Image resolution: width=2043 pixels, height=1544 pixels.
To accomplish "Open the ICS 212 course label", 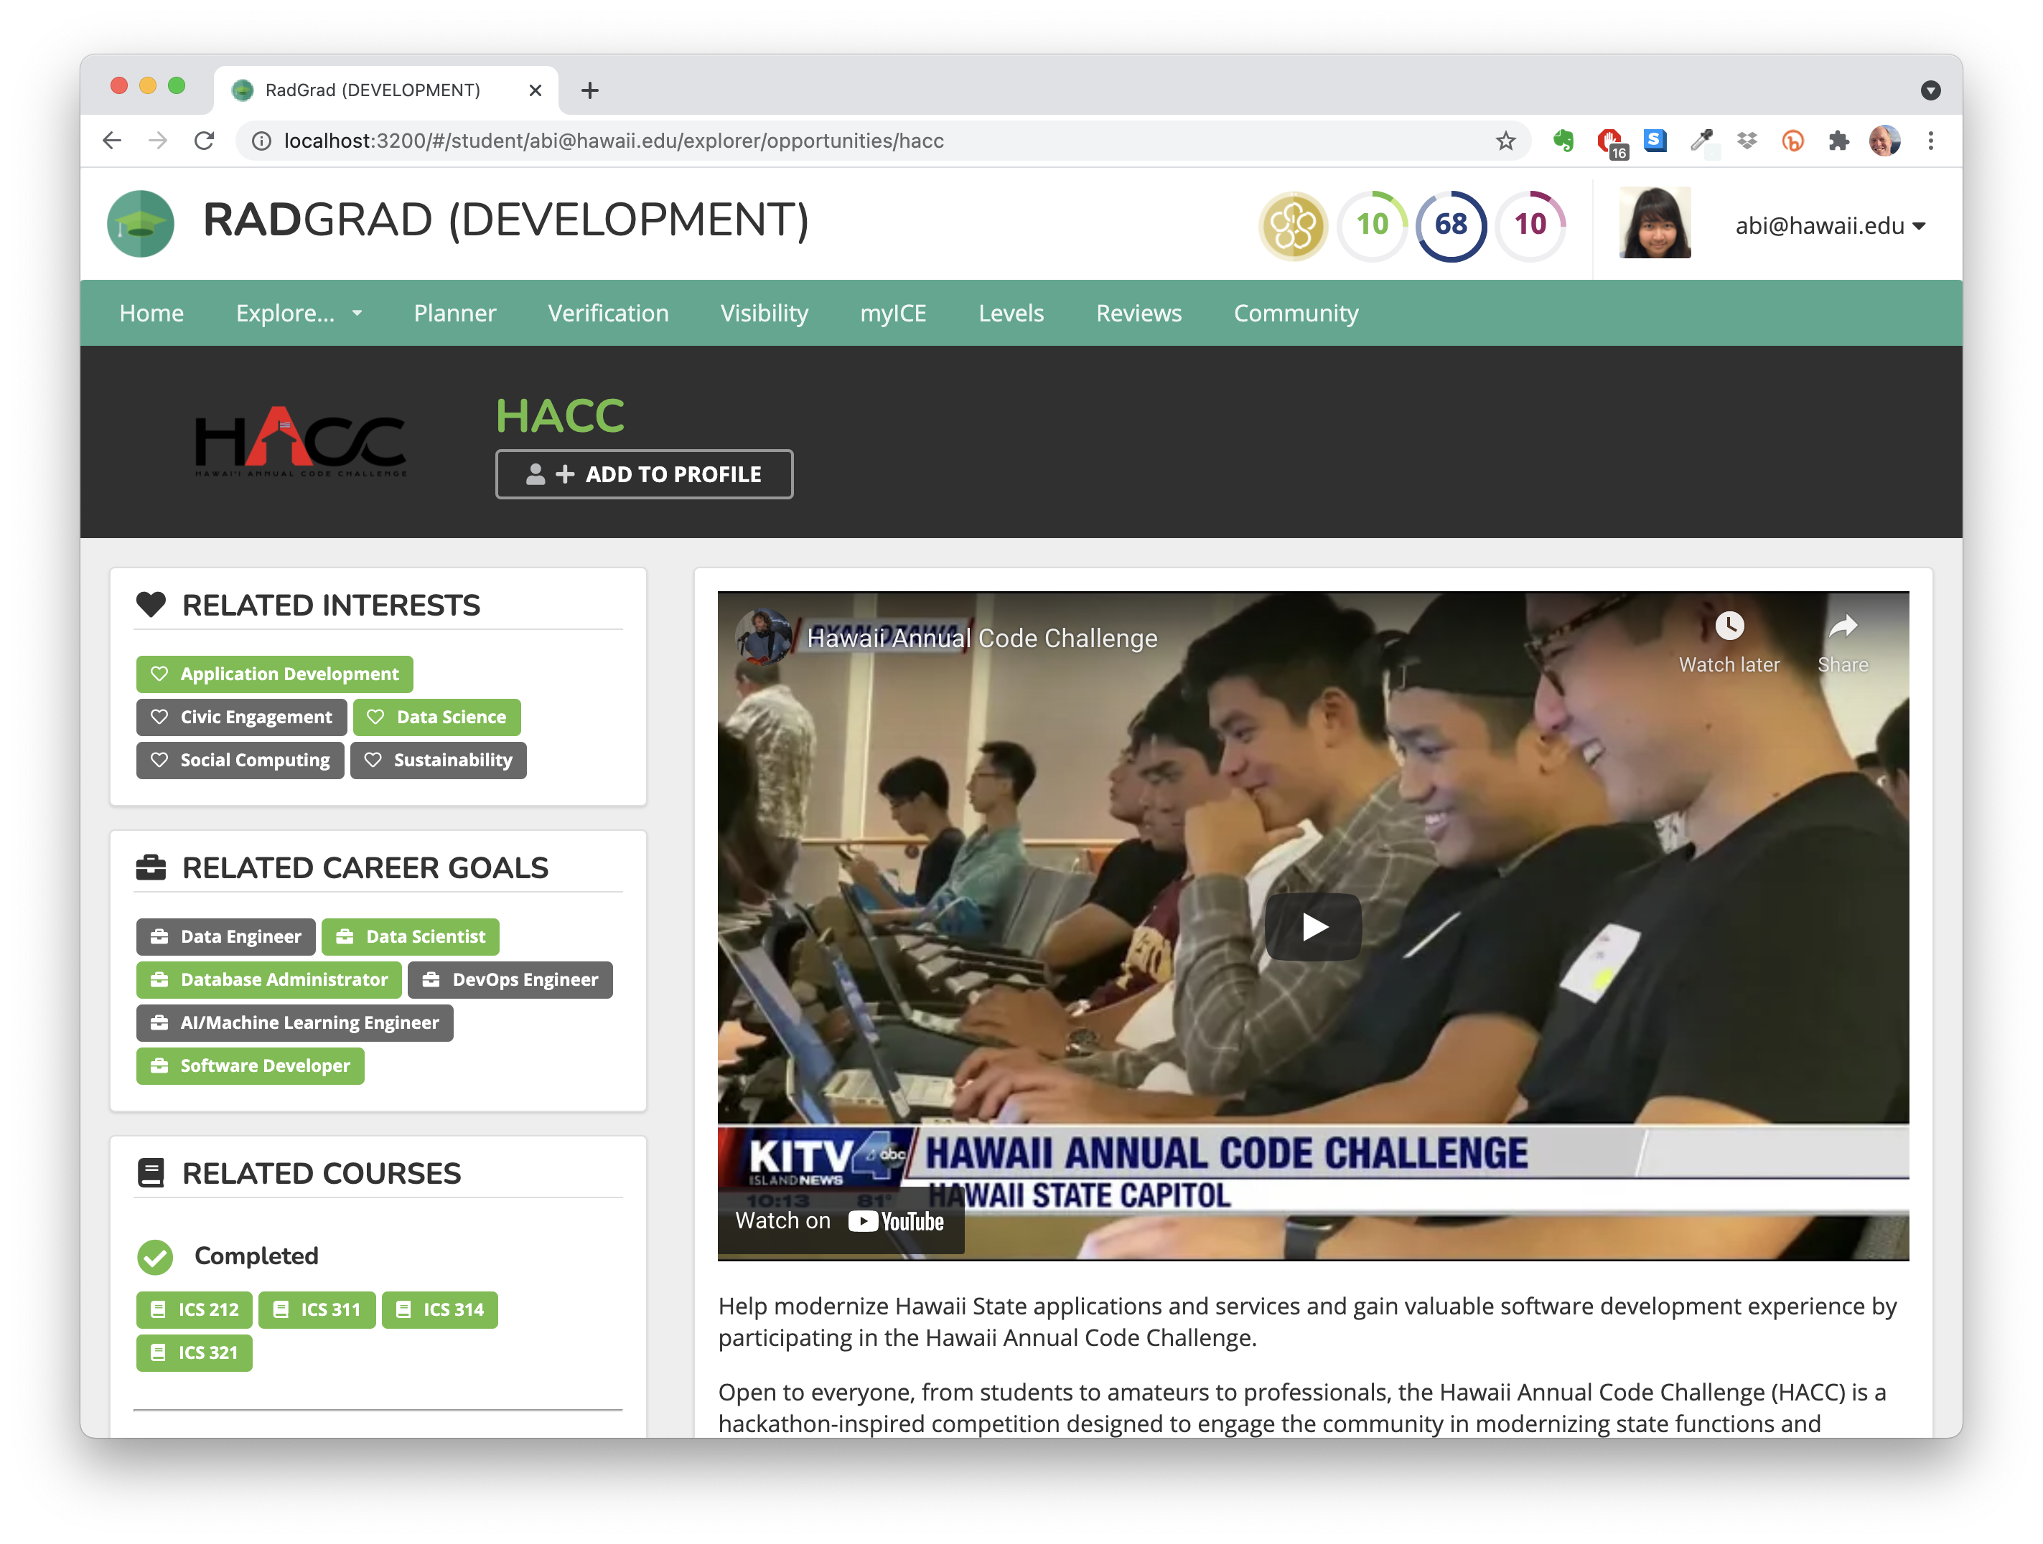I will 194,1309.
